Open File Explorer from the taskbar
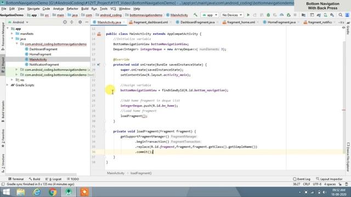Screen dimensions: 351x197 (x=21, y=192)
